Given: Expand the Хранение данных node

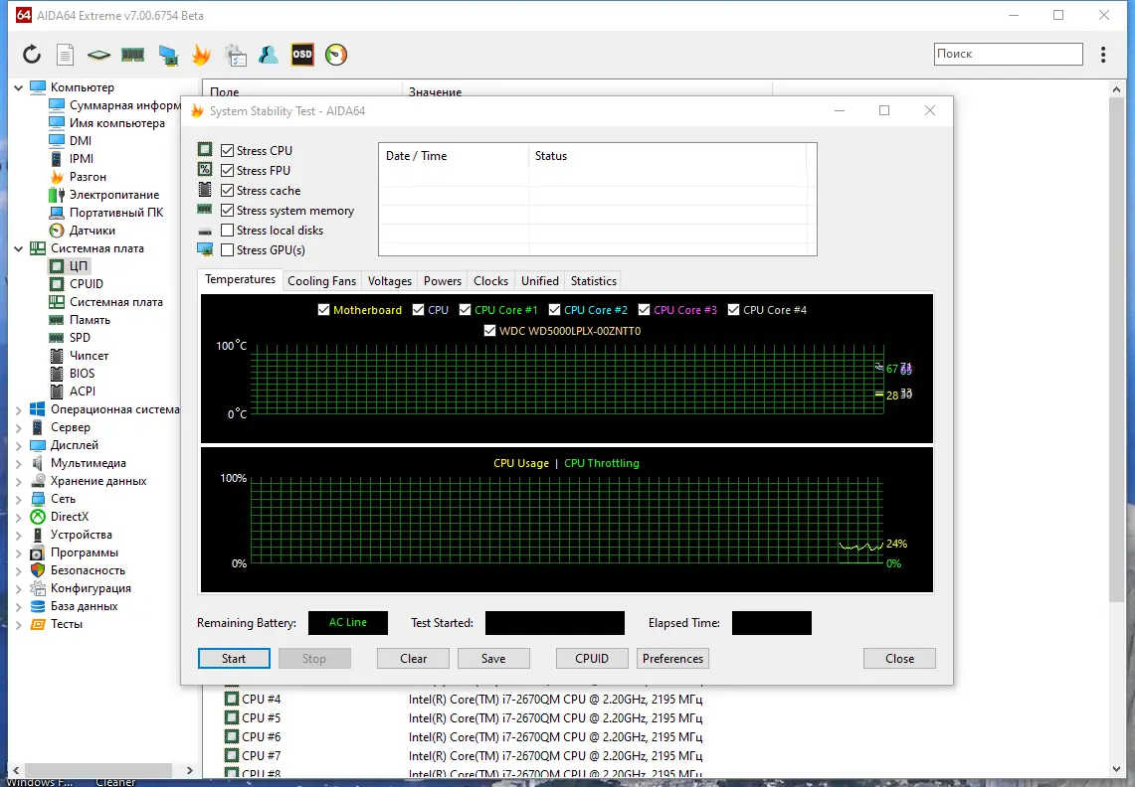Looking at the screenshot, I should pos(18,481).
